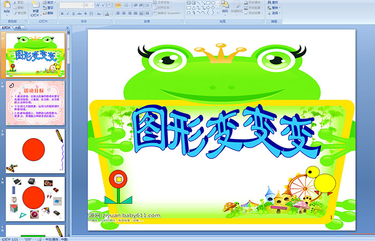Select slide 3 thumbnail with red circle and pencil
The image size is (375, 241).
pyautogui.click(x=35, y=151)
